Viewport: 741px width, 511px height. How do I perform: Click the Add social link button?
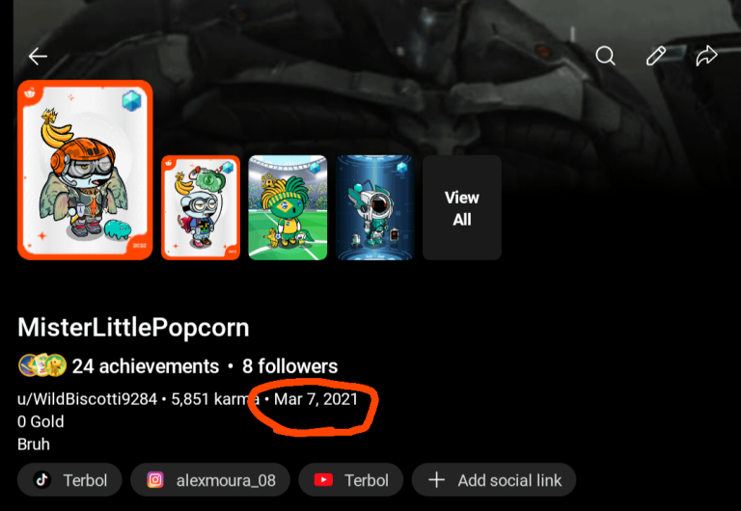point(494,480)
